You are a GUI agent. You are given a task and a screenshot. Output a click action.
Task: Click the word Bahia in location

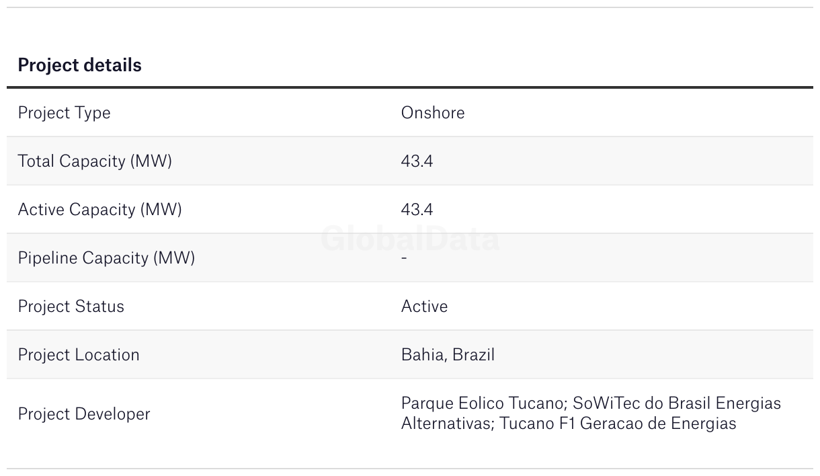[423, 355]
